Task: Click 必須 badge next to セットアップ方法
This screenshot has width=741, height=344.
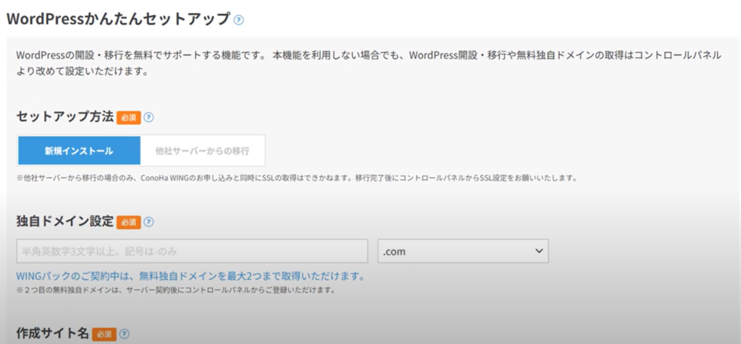Action: pos(128,117)
